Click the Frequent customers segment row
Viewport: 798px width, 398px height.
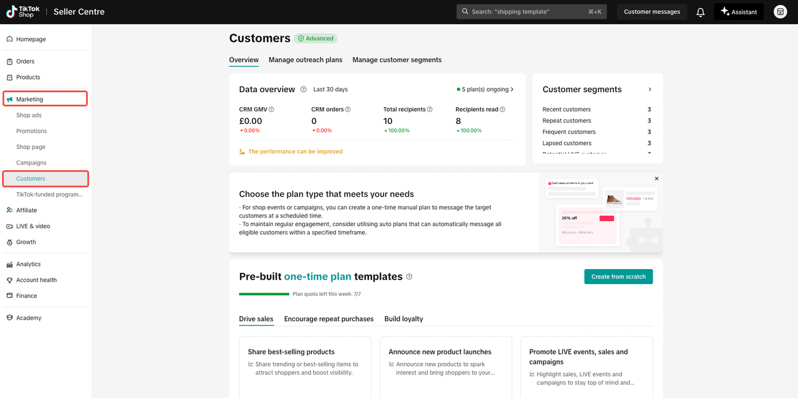597,132
